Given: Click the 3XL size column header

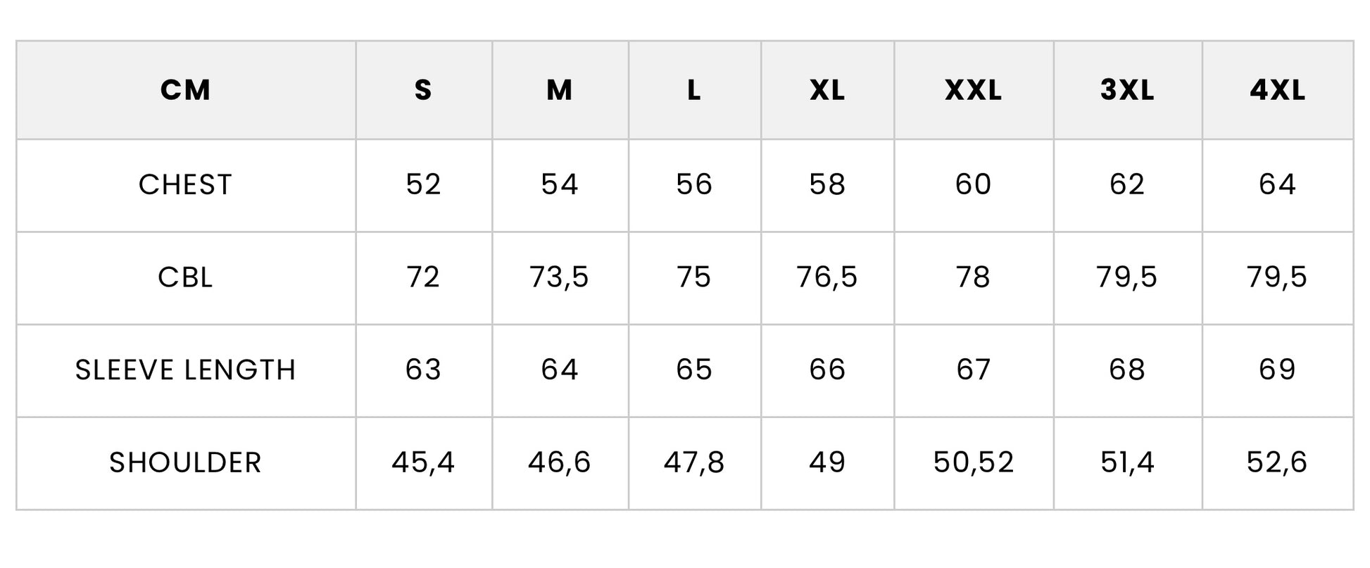Looking at the screenshot, I should click(x=1127, y=90).
